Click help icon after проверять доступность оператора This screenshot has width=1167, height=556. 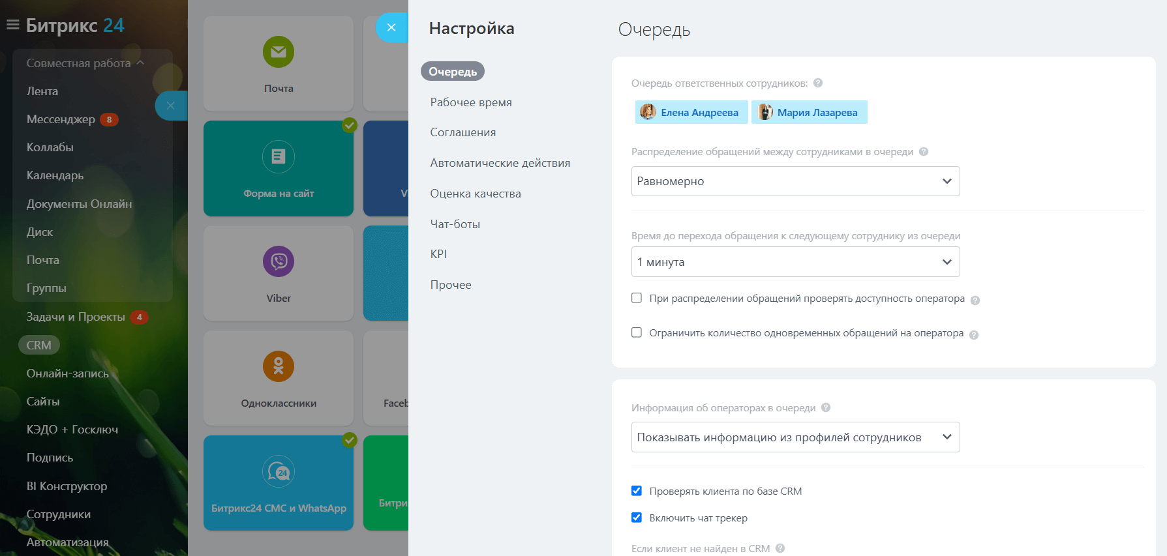point(975,300)
